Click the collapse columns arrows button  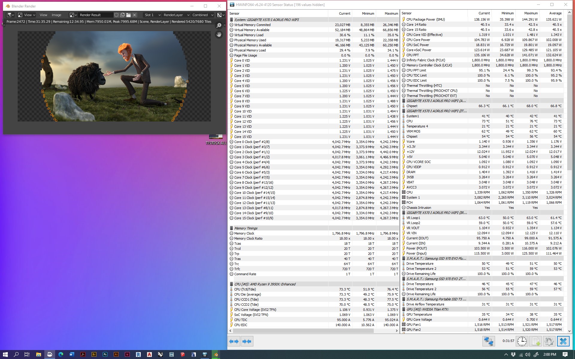[x=247, y=341]
